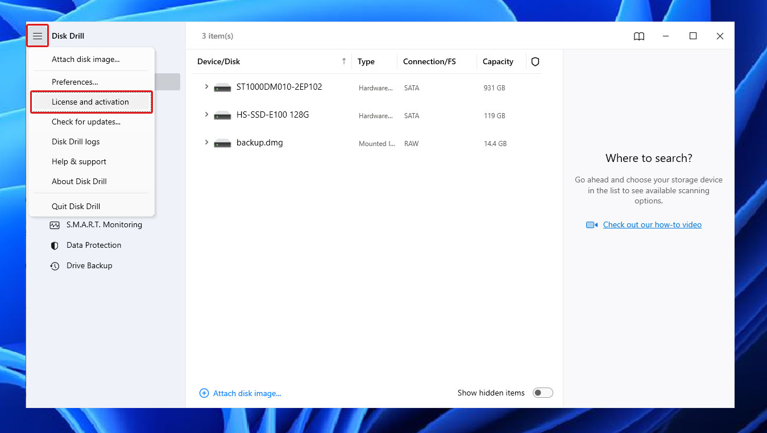Select the ST1000DM010-2EP102 device name
This screenshot has width=767, height=433.
pyautogui.click(x=279, y=87)
